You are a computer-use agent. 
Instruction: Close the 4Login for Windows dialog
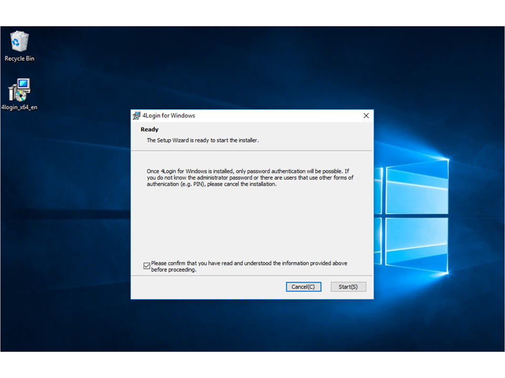click(x=366, y=116)
